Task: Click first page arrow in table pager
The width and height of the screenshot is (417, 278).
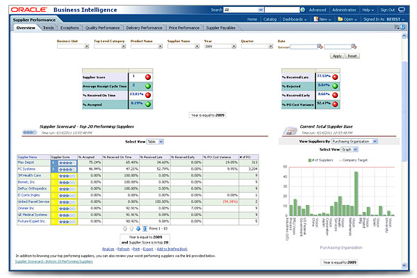Action: pos(125,229)
